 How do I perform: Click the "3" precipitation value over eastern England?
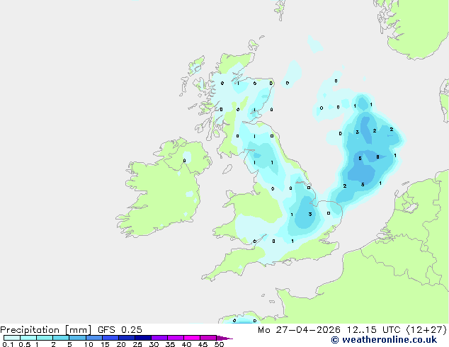(310, 214)
